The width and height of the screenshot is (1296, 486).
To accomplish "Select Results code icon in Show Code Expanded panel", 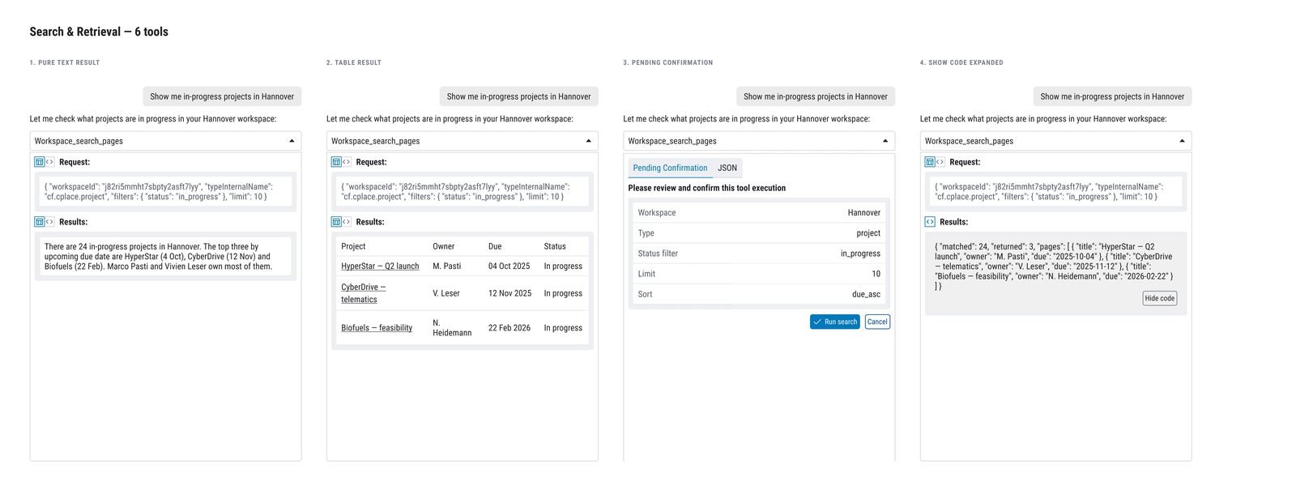I will pyautogui.click(x=930, y=222).
